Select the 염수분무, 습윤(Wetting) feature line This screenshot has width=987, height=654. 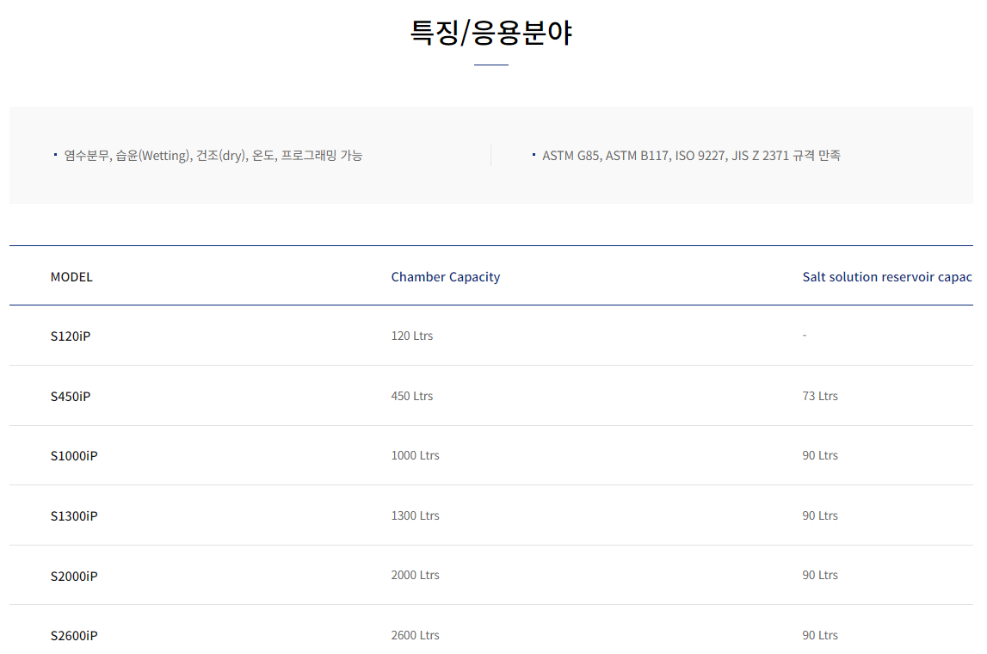213,156
